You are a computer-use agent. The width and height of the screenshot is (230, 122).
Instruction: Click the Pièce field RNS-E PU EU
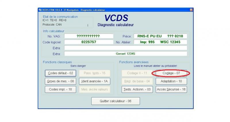[160, 36]
